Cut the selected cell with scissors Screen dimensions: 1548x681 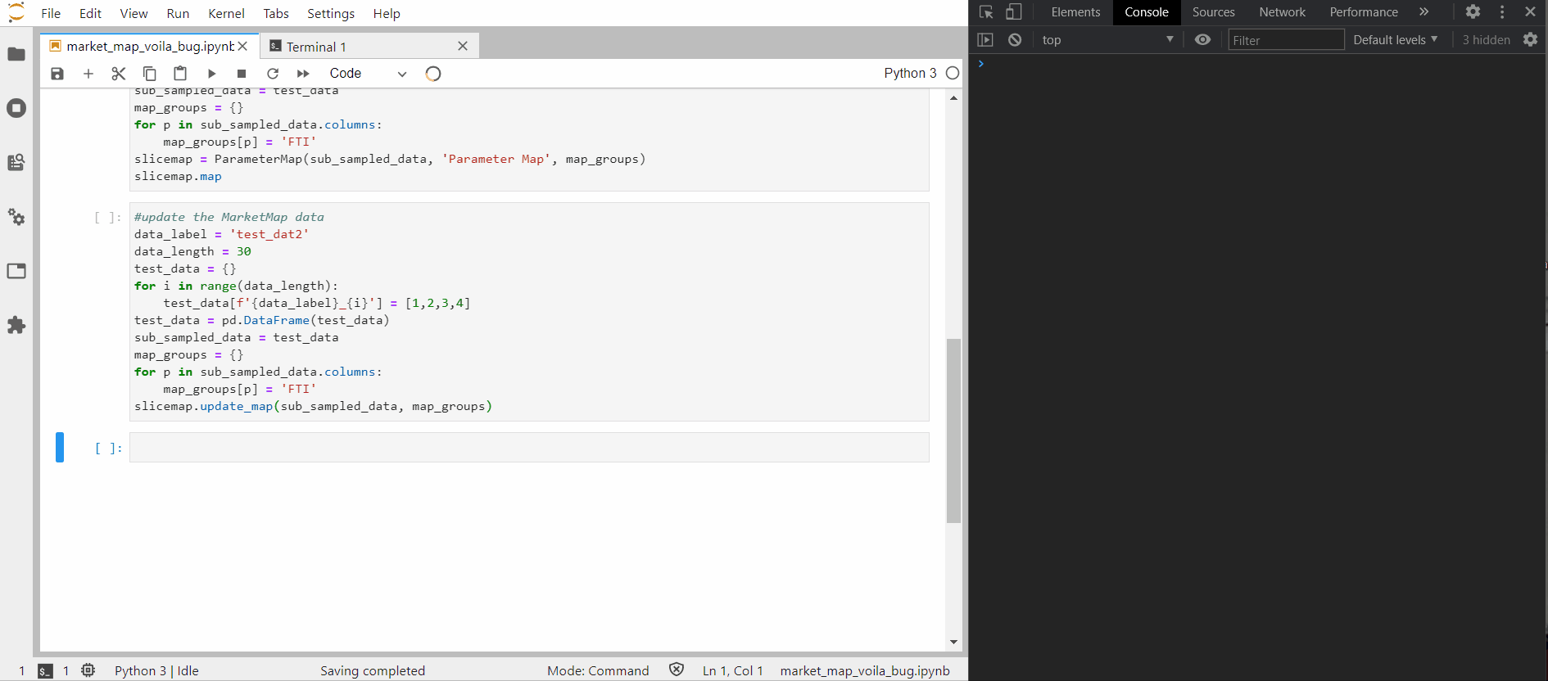click(119, 74)
